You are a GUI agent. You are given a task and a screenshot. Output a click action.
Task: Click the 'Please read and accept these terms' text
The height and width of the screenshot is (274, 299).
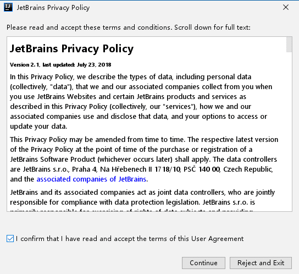coord(90,28)
